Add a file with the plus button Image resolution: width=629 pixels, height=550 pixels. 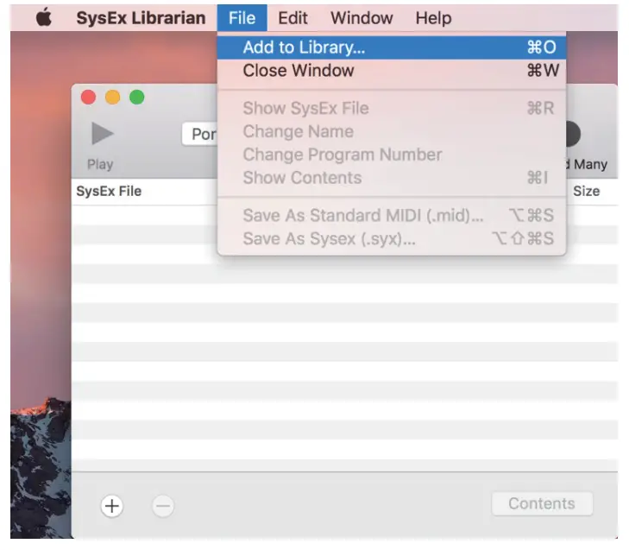111,506
